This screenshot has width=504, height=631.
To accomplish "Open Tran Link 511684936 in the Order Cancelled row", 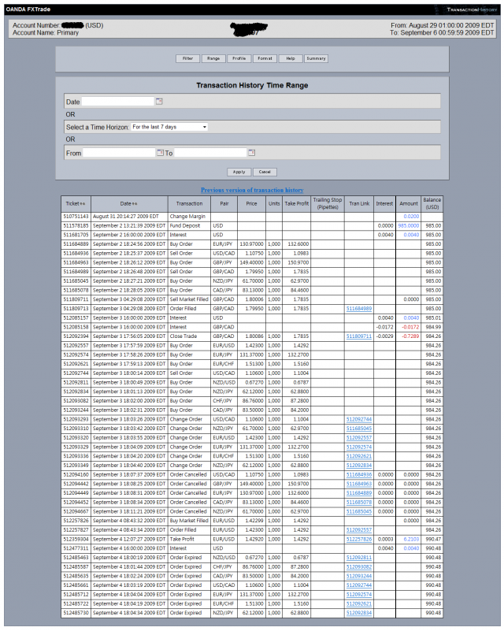I will coord(359,475).
